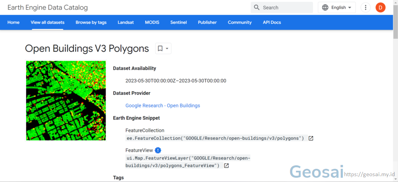Switch to the MODIS tab
Viewport: 398px width, 182px height.
point(152,22)
